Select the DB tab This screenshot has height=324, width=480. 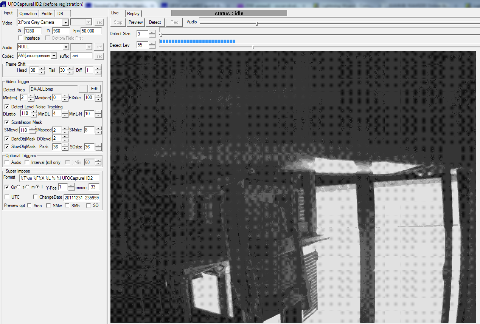[x=60, y=13]
